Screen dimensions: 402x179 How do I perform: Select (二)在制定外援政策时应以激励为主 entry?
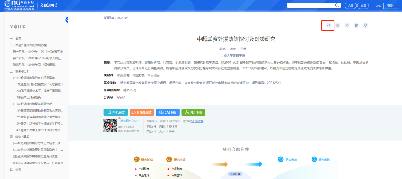pos(38,150)
